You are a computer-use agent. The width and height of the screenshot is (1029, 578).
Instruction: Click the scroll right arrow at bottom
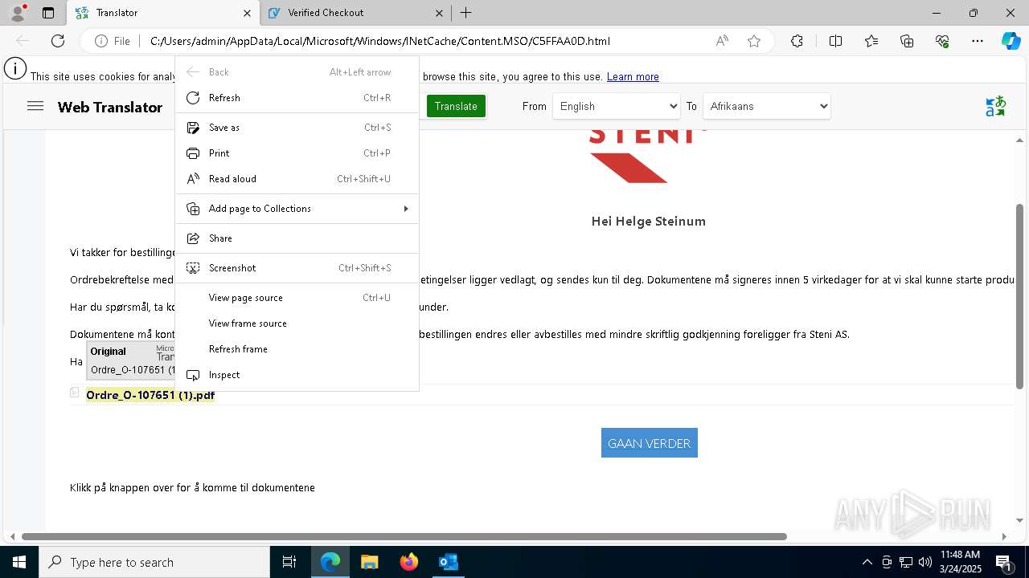[1003, 536]
